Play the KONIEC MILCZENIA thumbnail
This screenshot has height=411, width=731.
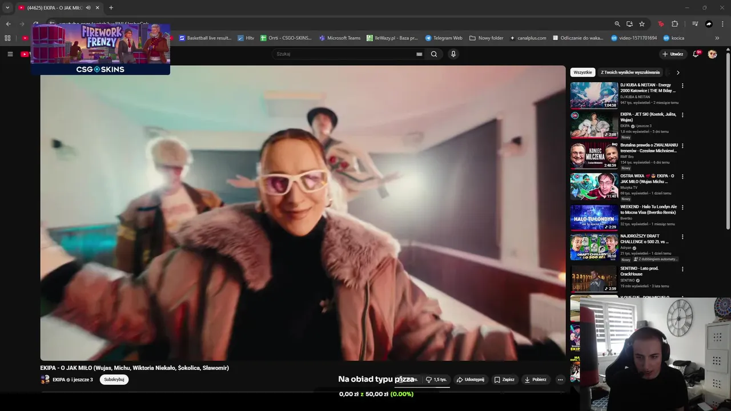(x=594, y=156)
